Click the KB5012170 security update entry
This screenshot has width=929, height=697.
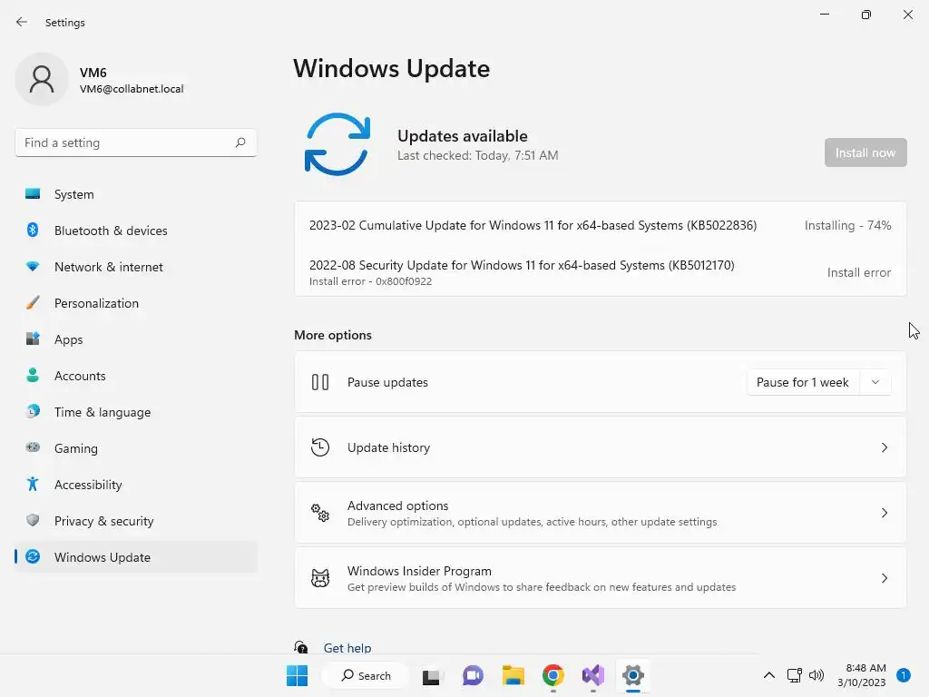(601, 272)
